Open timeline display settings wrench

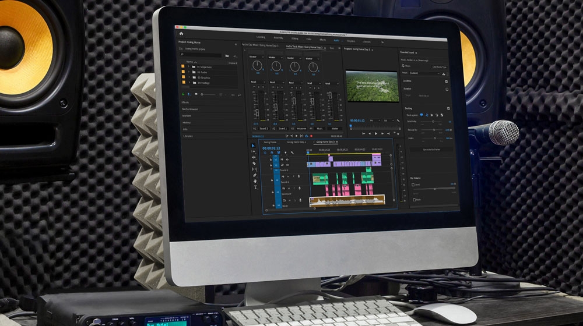tap(292, 153)
